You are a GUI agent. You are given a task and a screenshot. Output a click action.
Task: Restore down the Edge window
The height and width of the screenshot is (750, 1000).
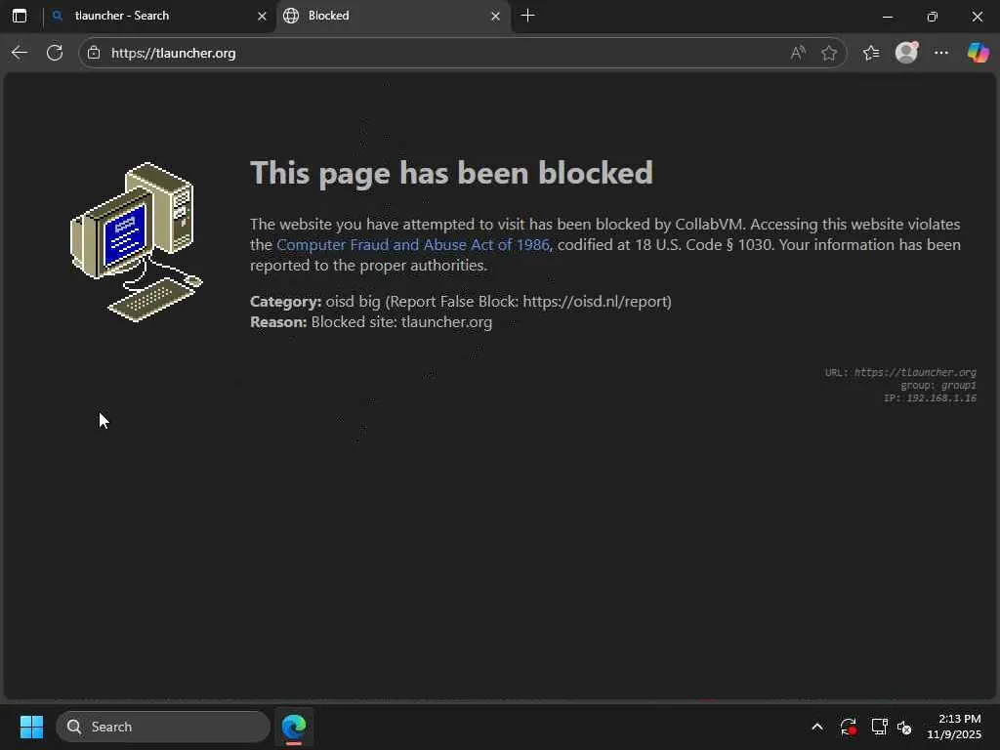[x=933, y=16]
